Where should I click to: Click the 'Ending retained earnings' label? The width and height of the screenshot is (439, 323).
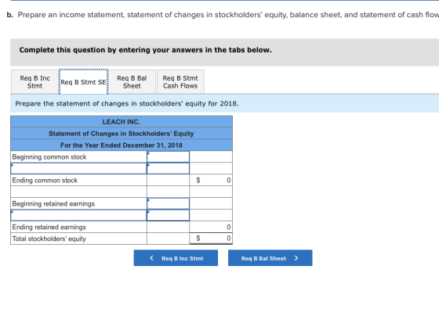pos(49,227)
